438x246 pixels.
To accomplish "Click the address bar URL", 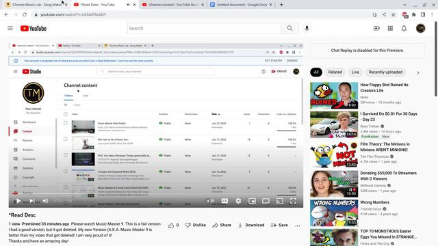I will (x=73, y=14).
